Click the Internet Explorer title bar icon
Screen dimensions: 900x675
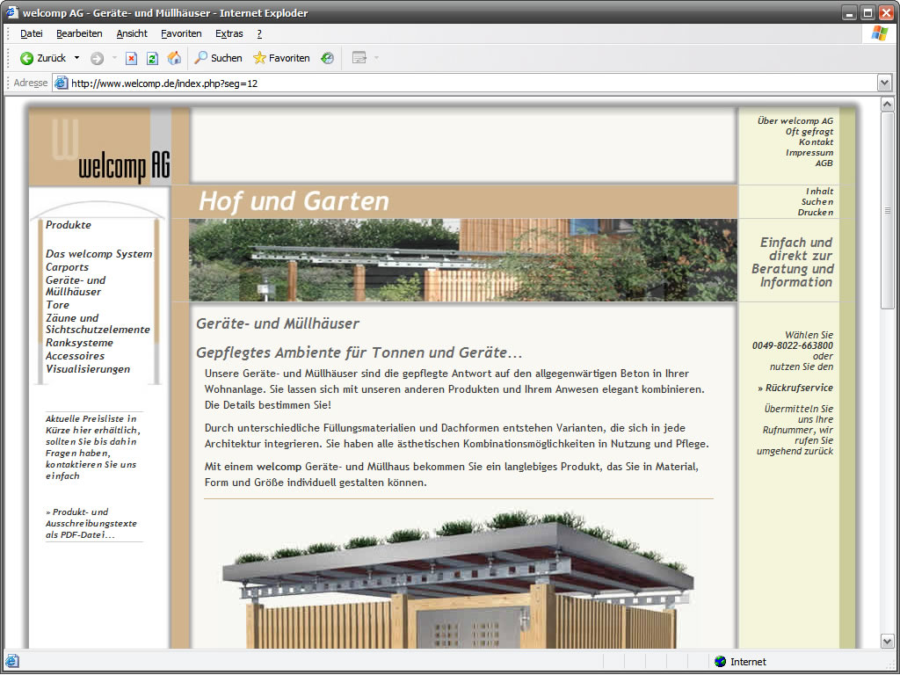(x=11, y=12)
